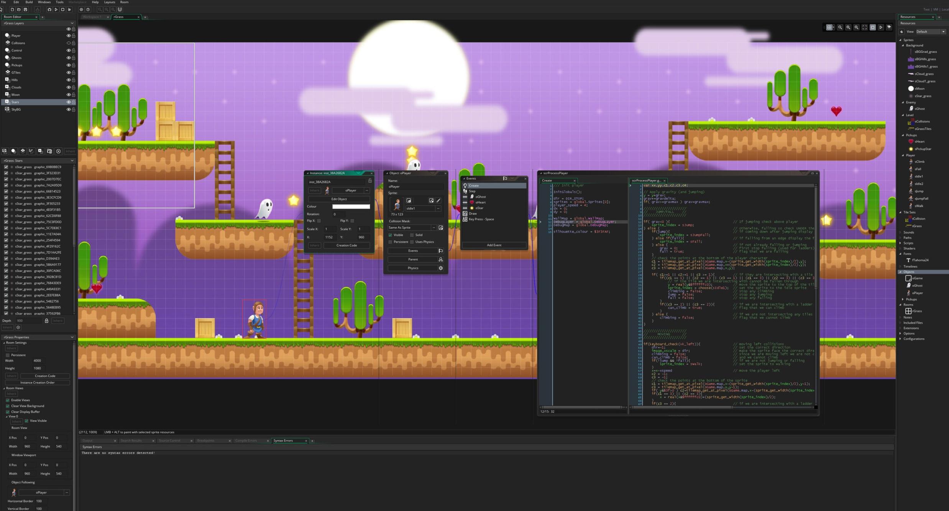
Task: Hide the Ghosts layer eye icon
Action: tap(69, 58)
